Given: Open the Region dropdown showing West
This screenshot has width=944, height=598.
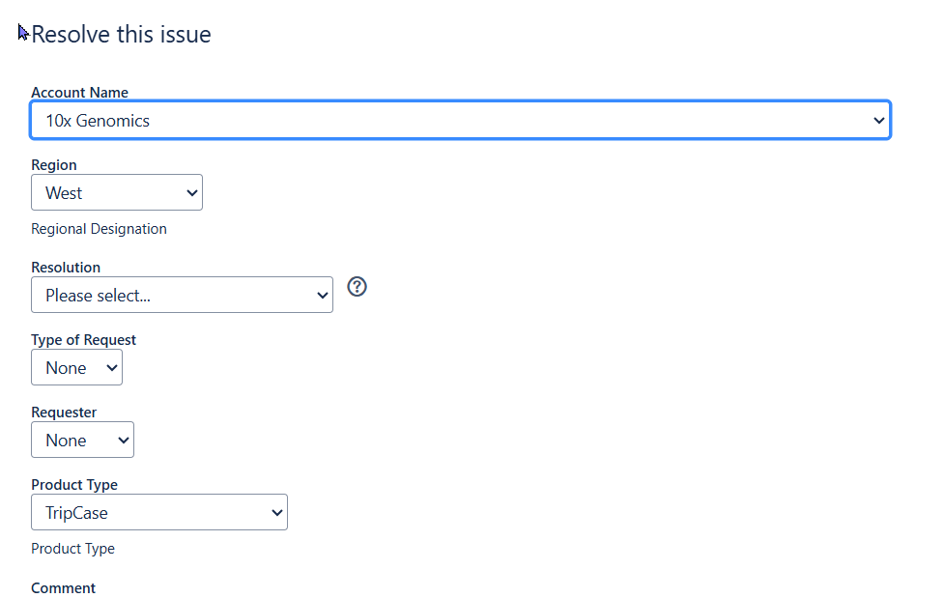Looking at the screenshot, I should click(x=116, y=192).
